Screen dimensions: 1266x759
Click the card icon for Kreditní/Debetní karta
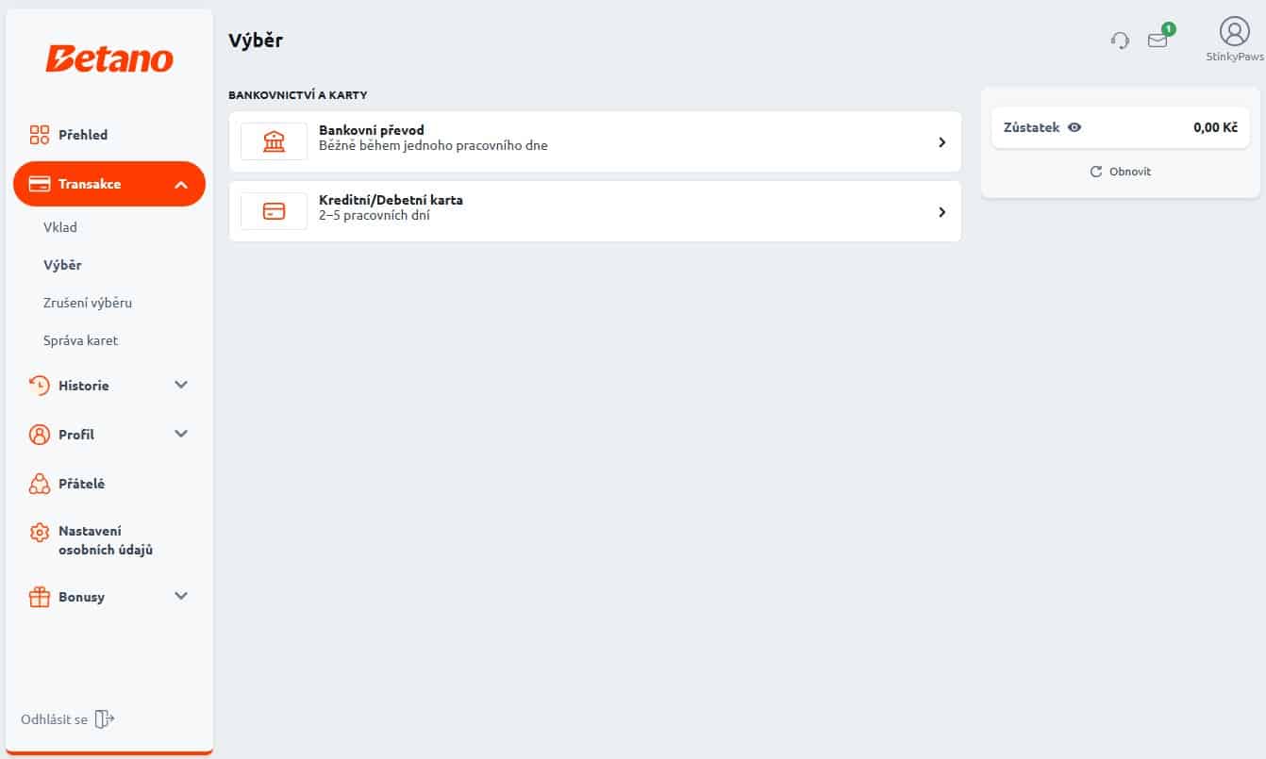[x=274, y=211]
